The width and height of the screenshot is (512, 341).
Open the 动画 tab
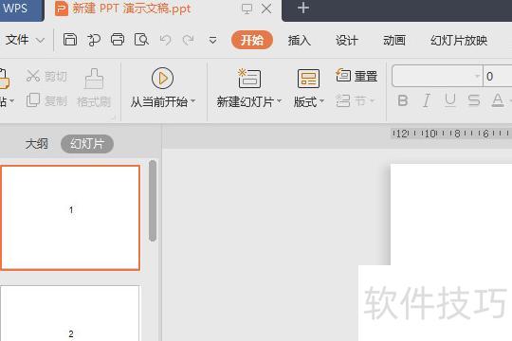coord(394,40)
